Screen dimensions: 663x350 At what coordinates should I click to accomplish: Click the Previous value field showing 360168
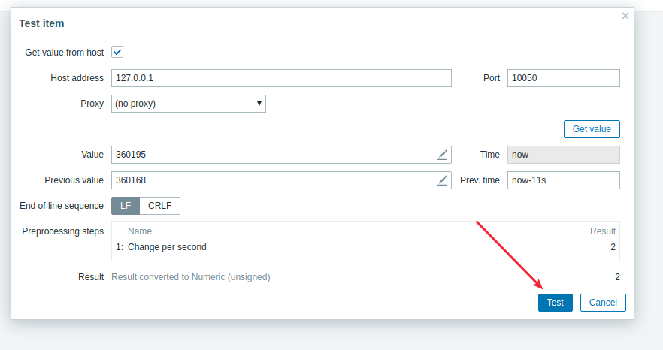273,180
